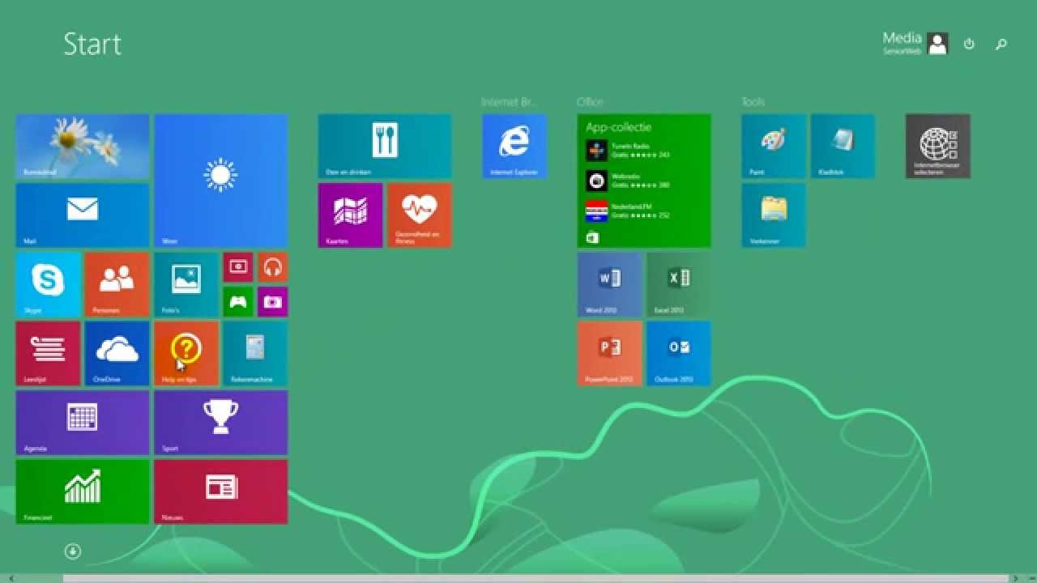1037x583 pixels.
Task: Launch the Skype tile
Action: 49,284
